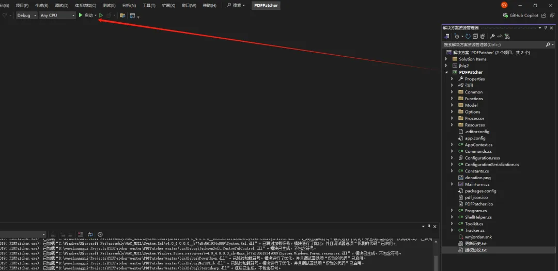Click the Start Without Debugging outline play icon
Image resolution: width=558 pixels, height=271 pixels.
[101, 15]
